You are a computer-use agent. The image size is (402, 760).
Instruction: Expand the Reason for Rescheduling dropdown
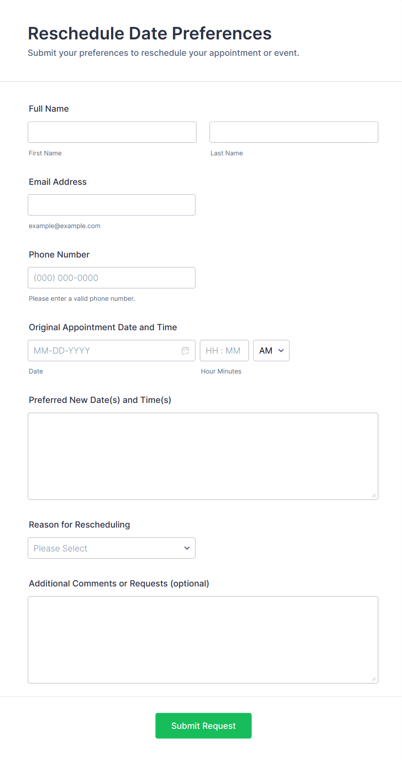tap(112, 548)
